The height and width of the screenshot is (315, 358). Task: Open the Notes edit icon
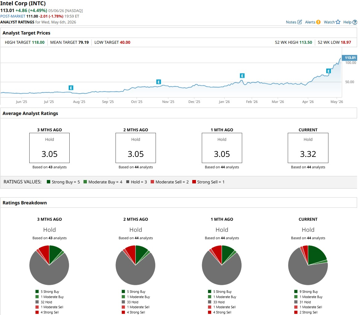(299, 22)
